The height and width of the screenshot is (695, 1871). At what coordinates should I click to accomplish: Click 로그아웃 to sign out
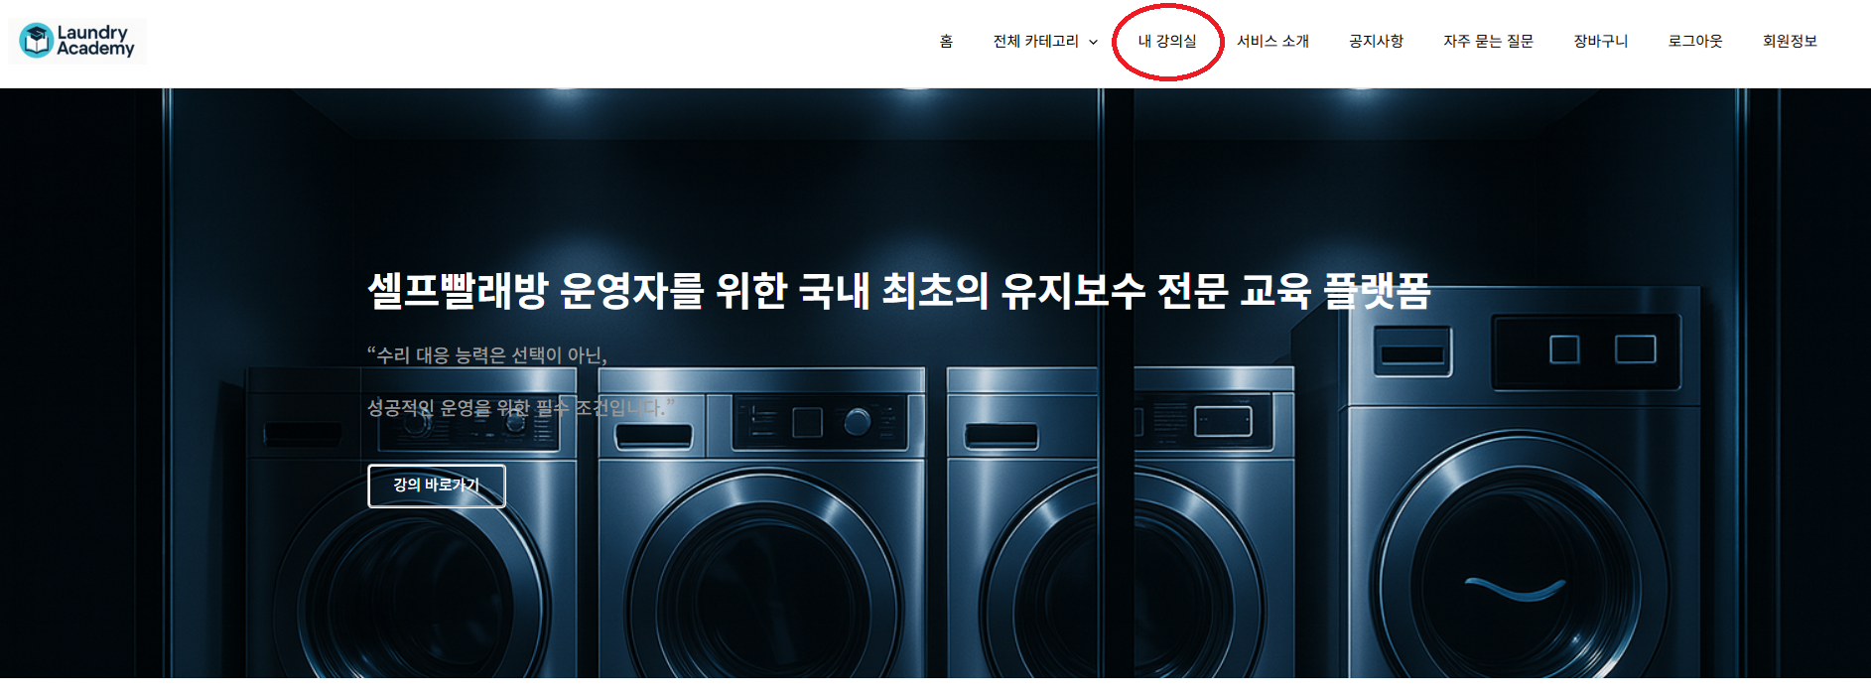click(1694, 41)
